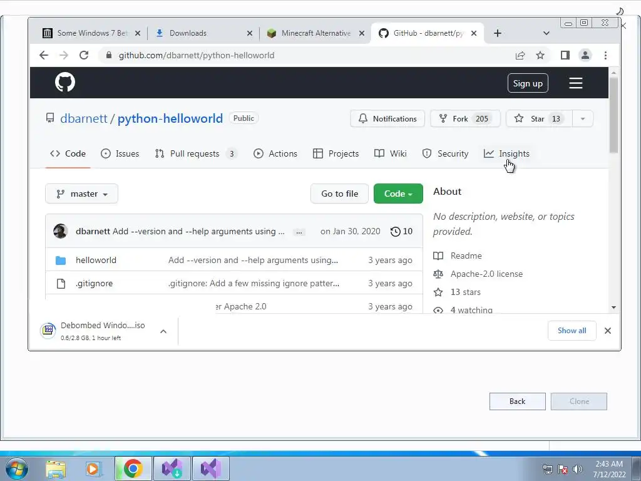The width and height of the screenshot is (641, 481).
Task: Open the Star lists dropdown arrow
Action: (x=583, y=118)
